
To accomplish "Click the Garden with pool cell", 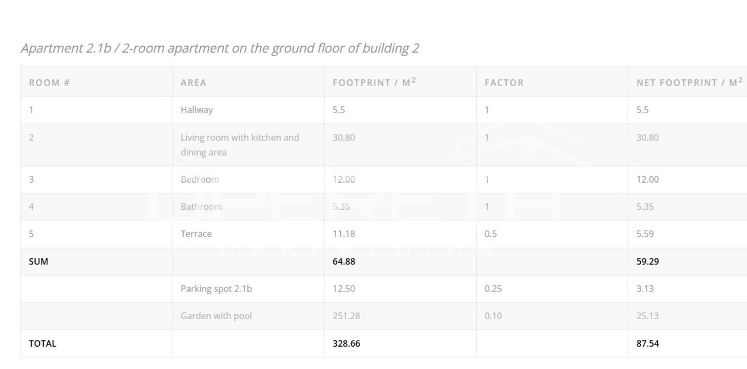I will pos(216,316).
